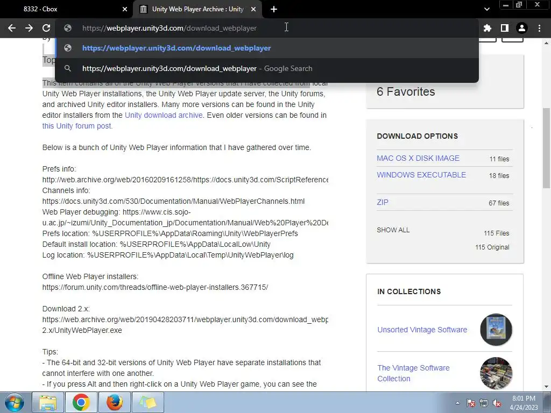Toggle the Chrome side panel icon

click(505, 28)
